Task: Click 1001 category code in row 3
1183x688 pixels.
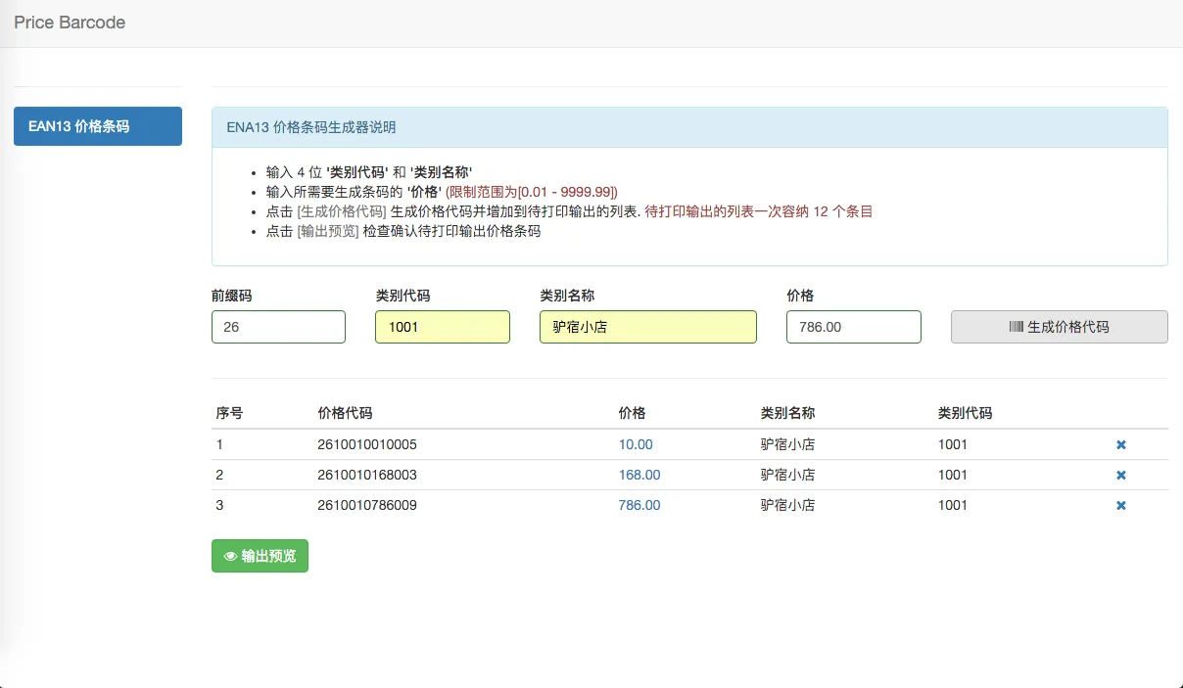Action: [x=953, y=505]
